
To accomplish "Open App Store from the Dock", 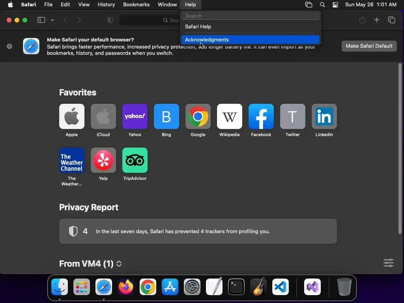I will tap(170, 287).
